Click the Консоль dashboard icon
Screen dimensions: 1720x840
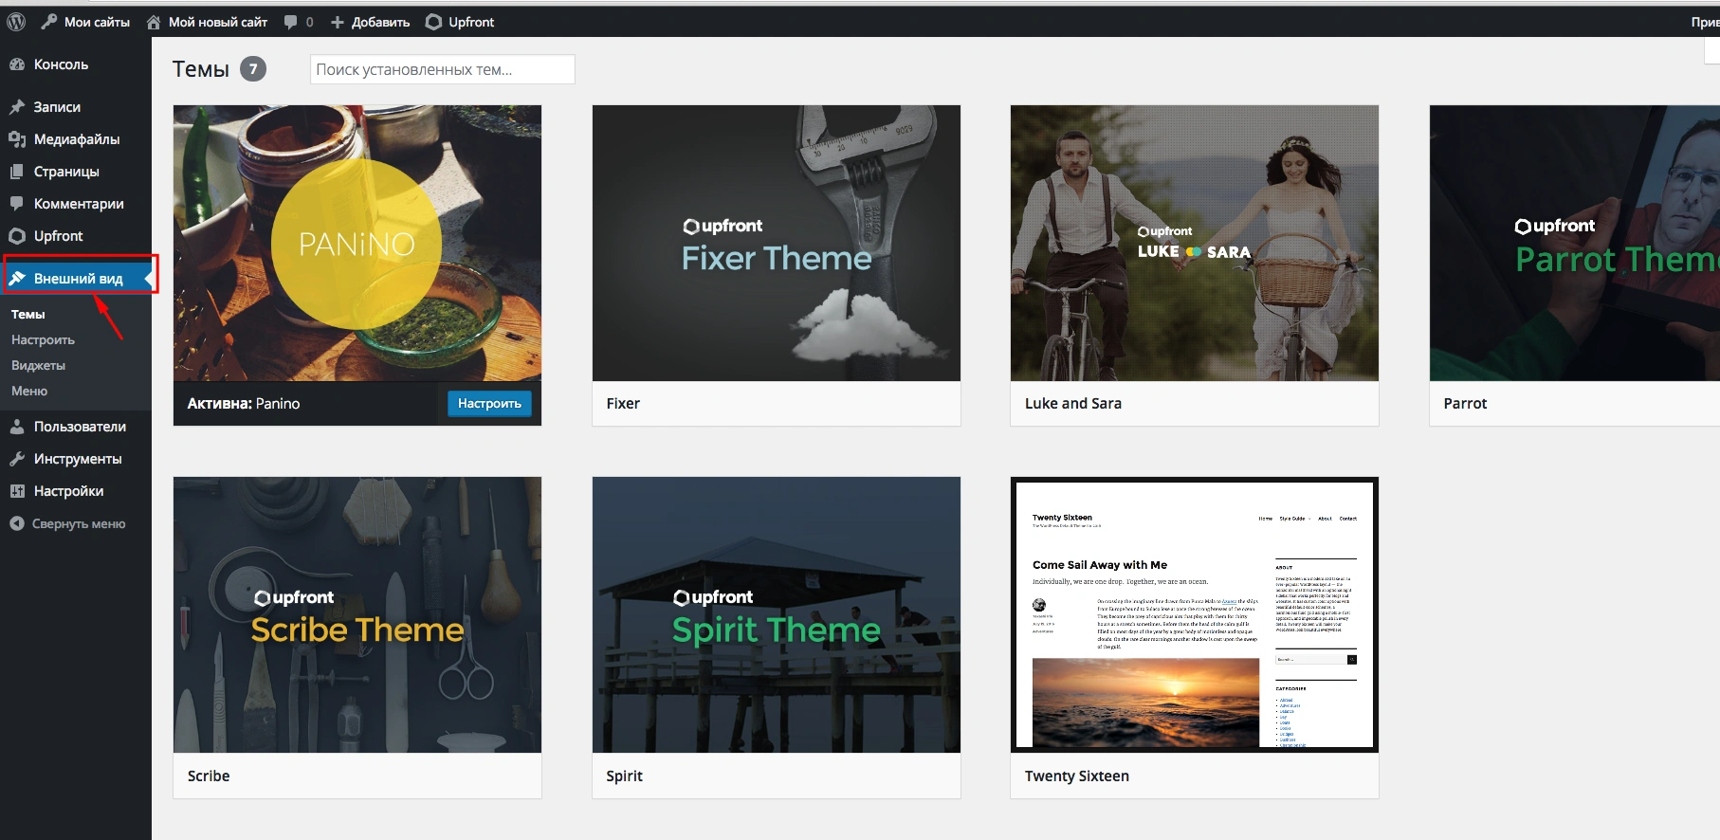pyautogui.click(x=17, y=64)
